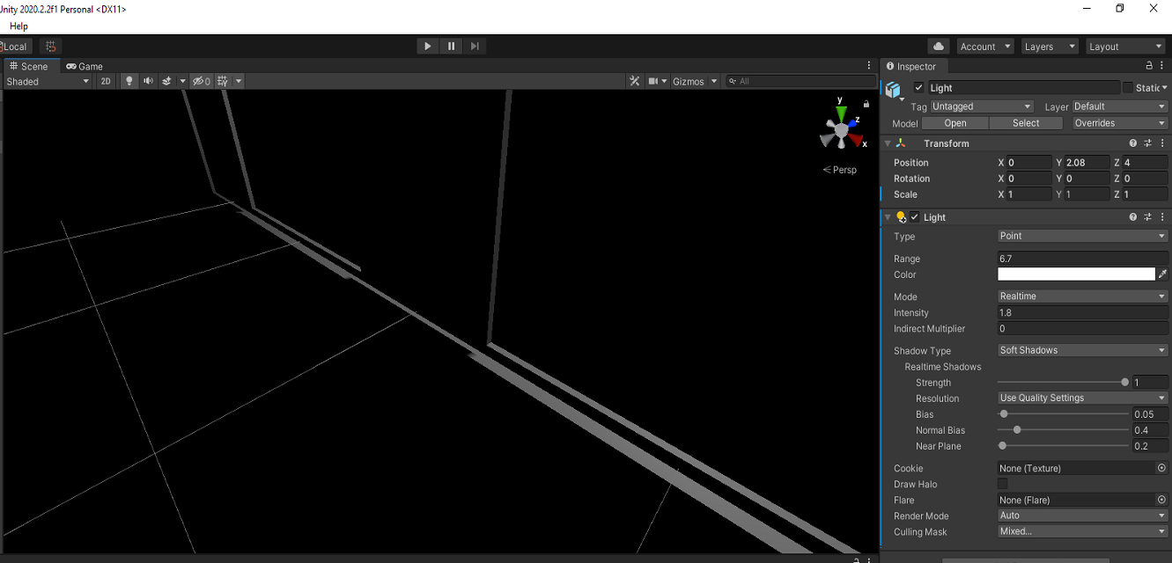Open the Shadow Type dropdown
Screen dimensions: 1172x563
tap(1081, 349)
